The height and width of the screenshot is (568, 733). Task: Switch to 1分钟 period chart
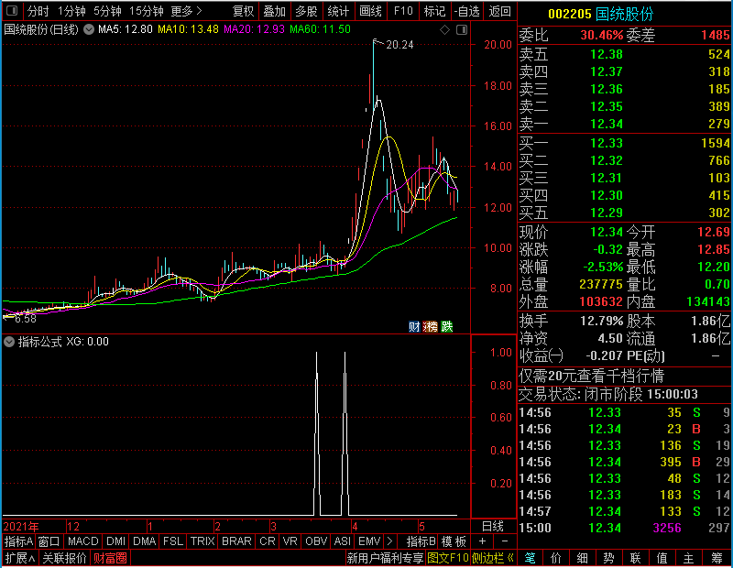[71, 11]
